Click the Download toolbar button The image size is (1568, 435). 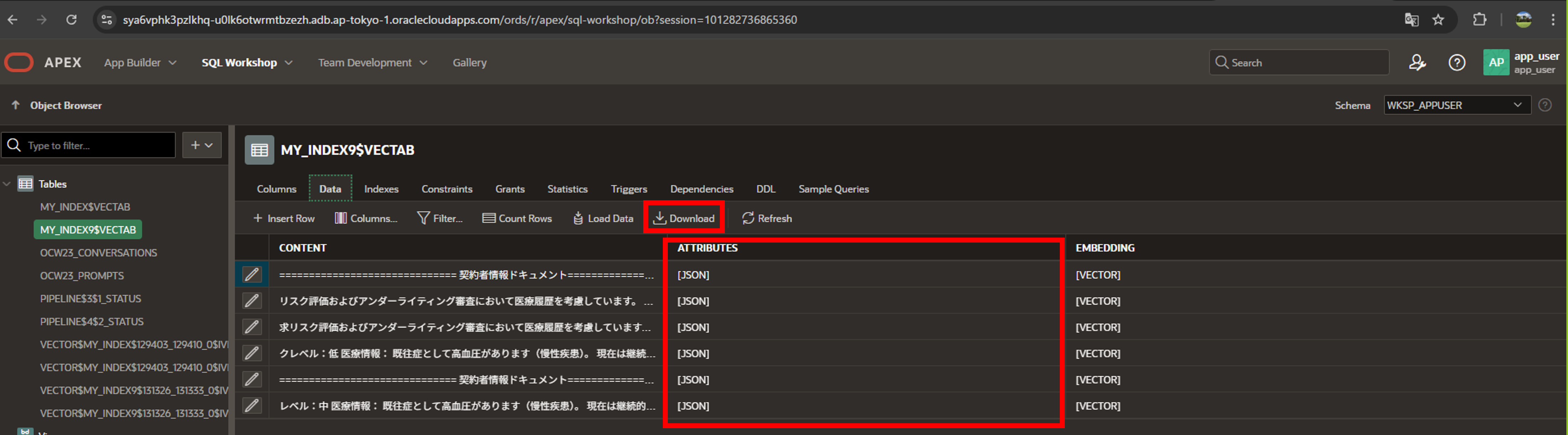684,218
